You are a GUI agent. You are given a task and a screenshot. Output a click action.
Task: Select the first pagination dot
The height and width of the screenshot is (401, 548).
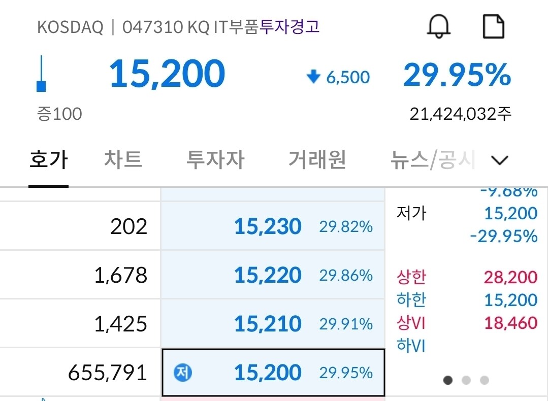click(x=447, y=379)
